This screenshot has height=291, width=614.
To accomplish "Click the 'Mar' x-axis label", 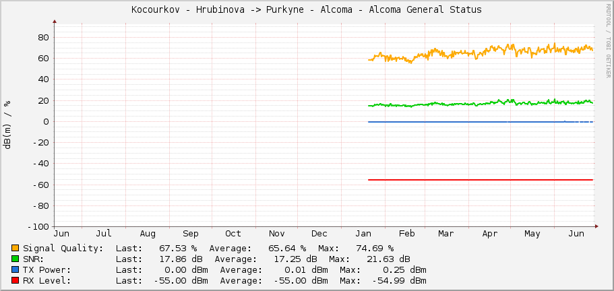I will (446, 234).
